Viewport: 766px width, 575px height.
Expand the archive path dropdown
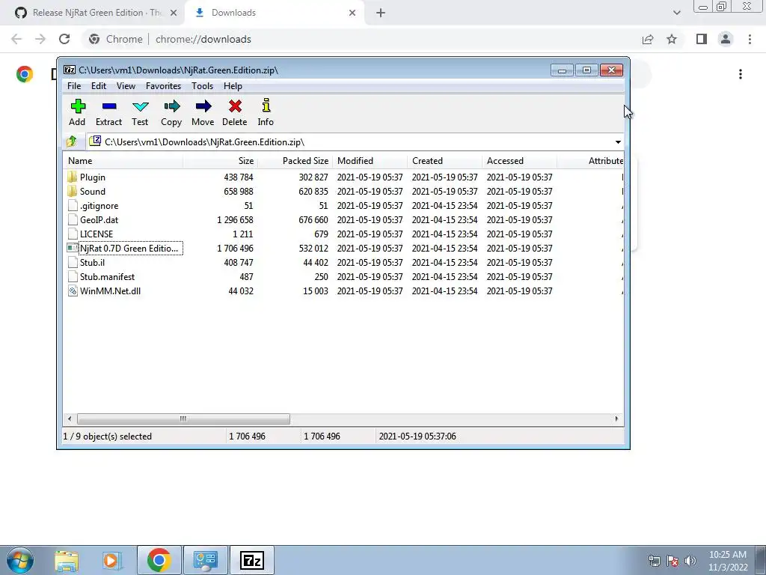point(618,142)
